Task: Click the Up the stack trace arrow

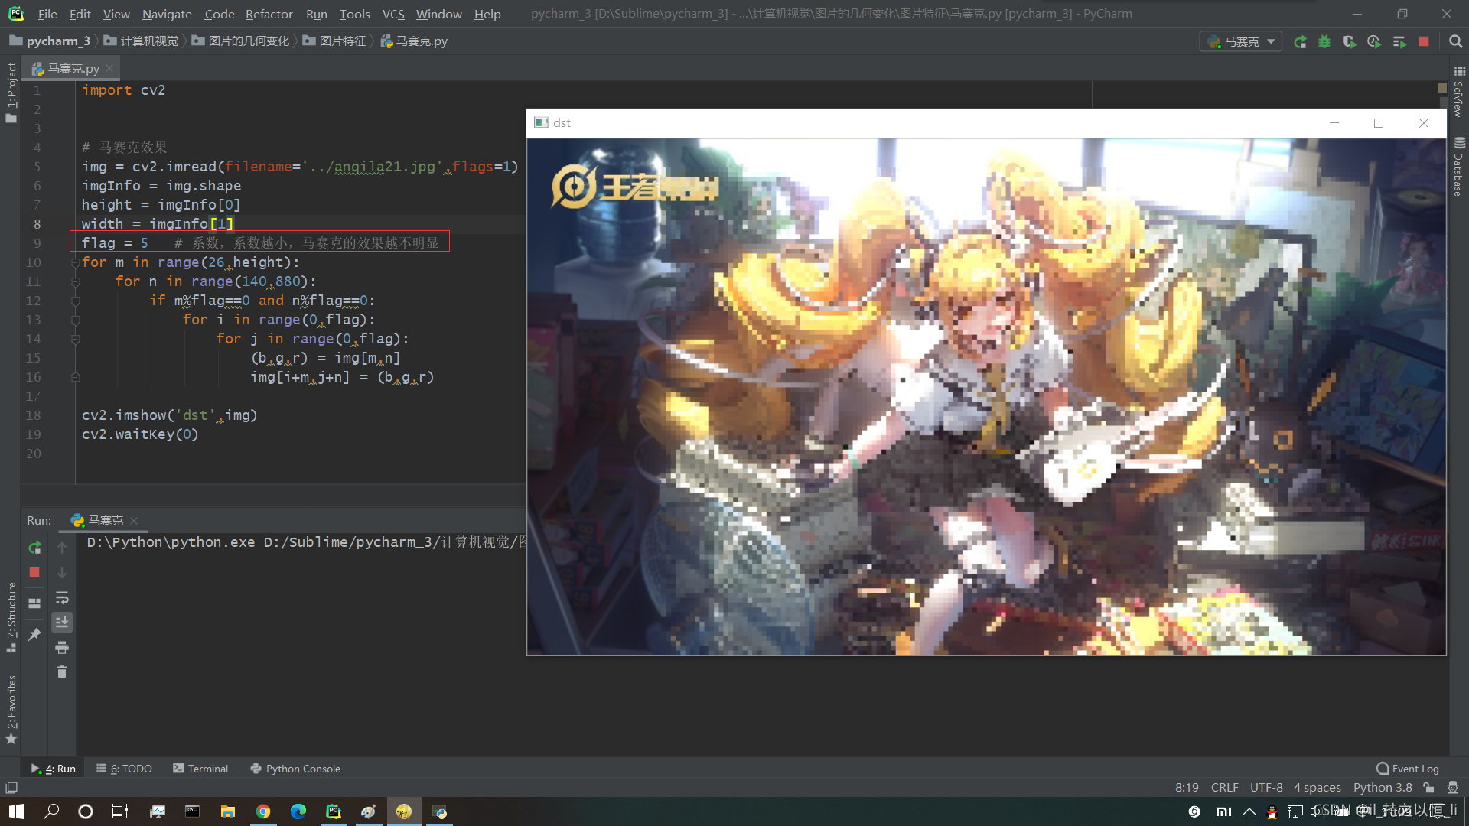Action: [x=62, y=548]
